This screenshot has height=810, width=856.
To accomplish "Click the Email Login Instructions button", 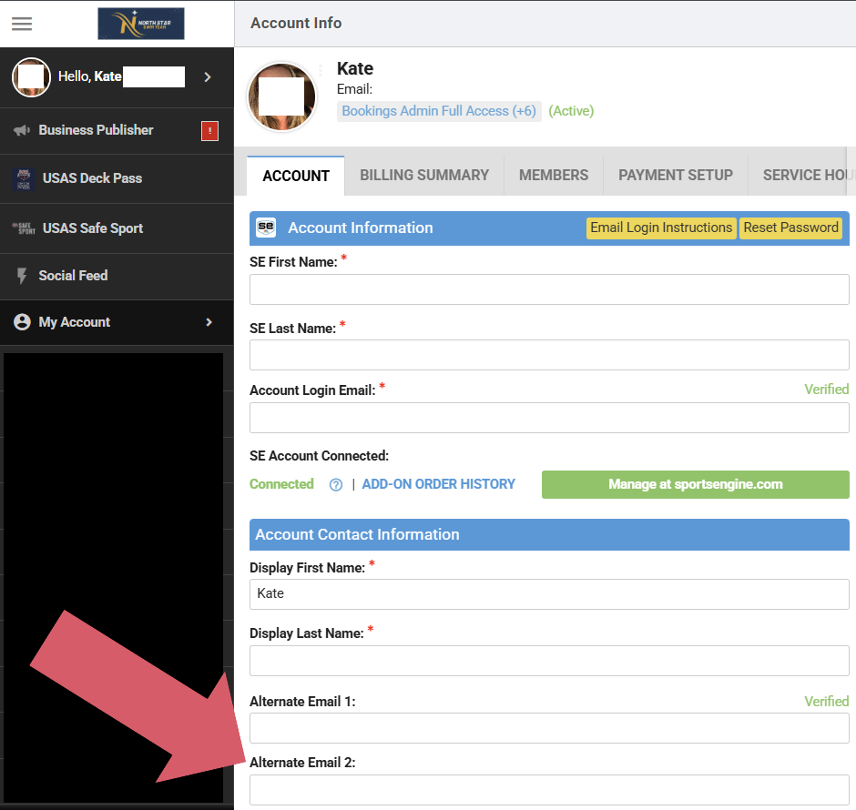I will click(x=661, y=228).
